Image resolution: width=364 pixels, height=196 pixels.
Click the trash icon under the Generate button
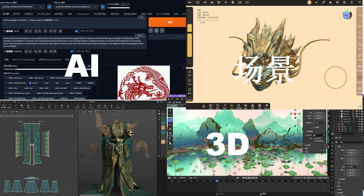pos(162,31)
